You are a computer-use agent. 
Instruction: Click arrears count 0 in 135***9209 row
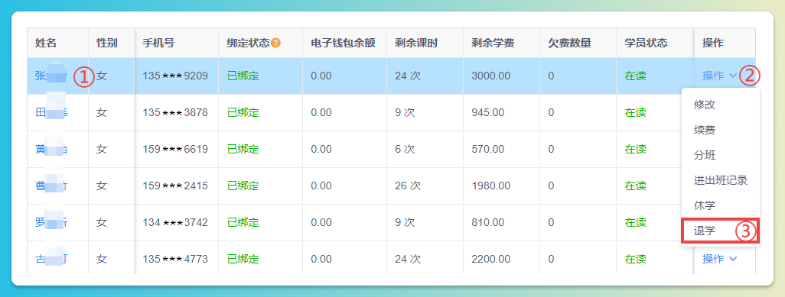(x=551, y=76)
